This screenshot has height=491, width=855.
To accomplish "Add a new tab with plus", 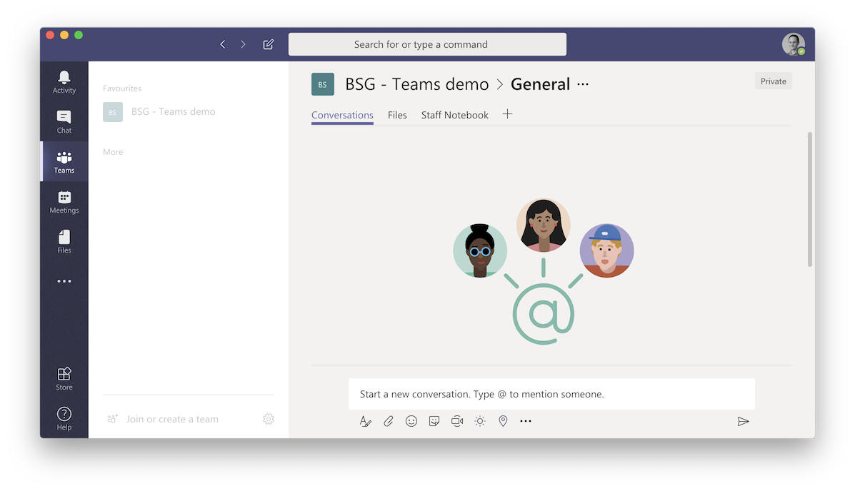I will [507, 114].
